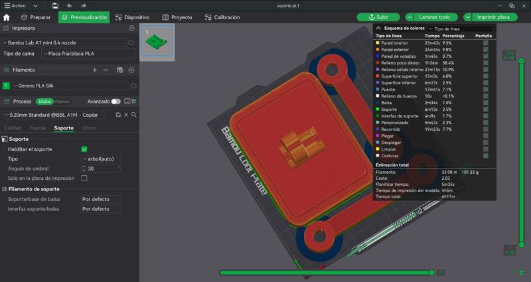Switch to the Preparar tab
Viewport: 531px width, 282px height.
point(35,17)
